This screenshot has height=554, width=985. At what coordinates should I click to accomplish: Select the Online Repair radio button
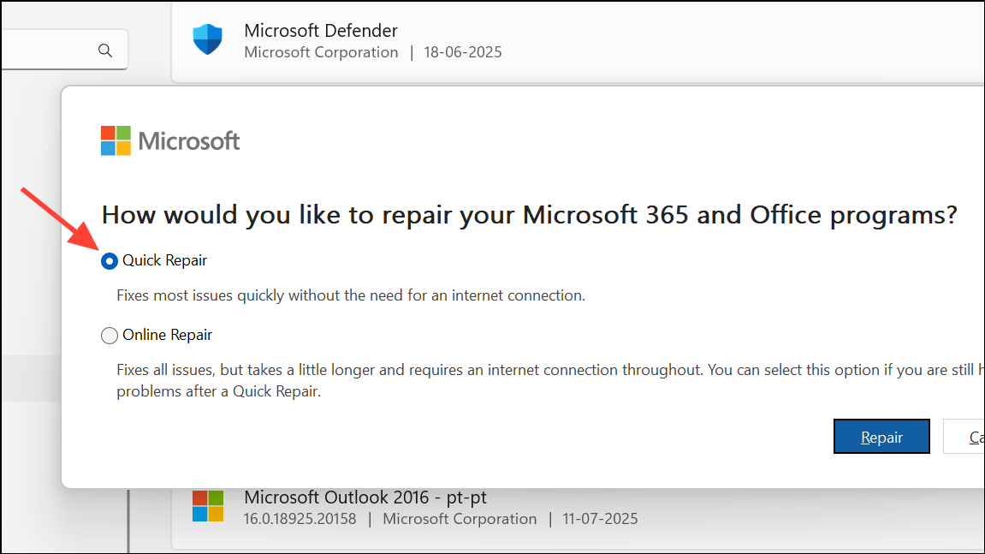pyautogui.click(x=109, y=336)
